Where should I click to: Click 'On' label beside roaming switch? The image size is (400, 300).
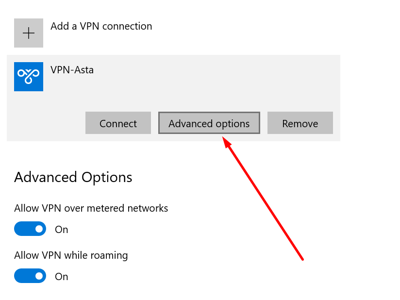click(62, 277)
